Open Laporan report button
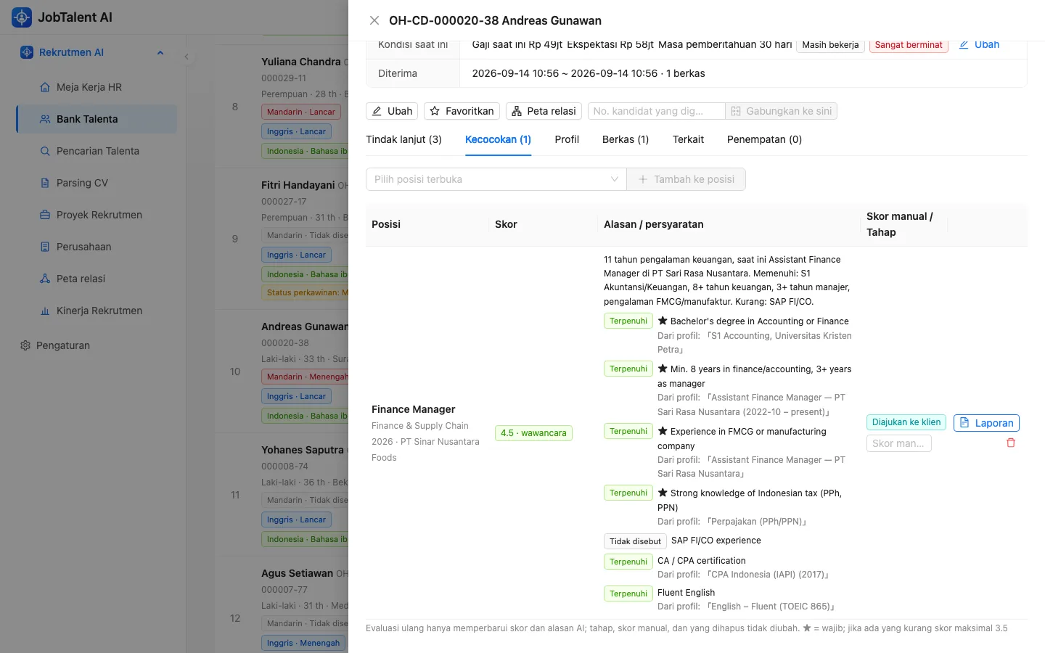Image resolution: width=1045 pixels, height=653 pixels. pyautogui.click(x=986, y=423)
